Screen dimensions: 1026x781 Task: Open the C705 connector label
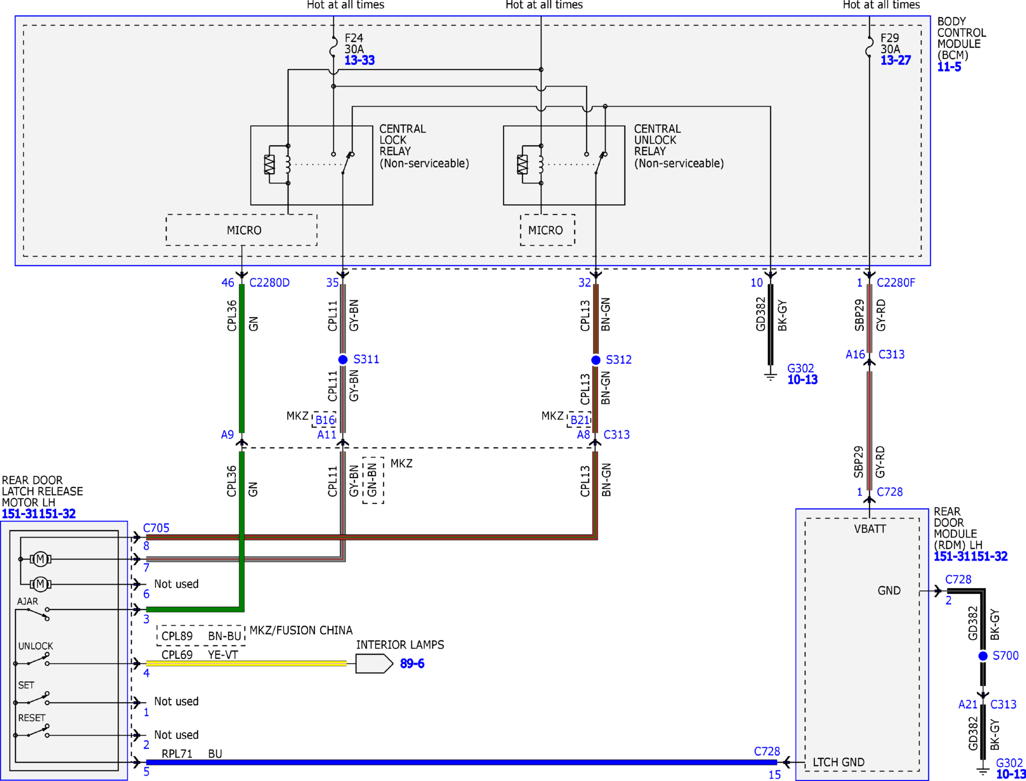click(156, 528)
